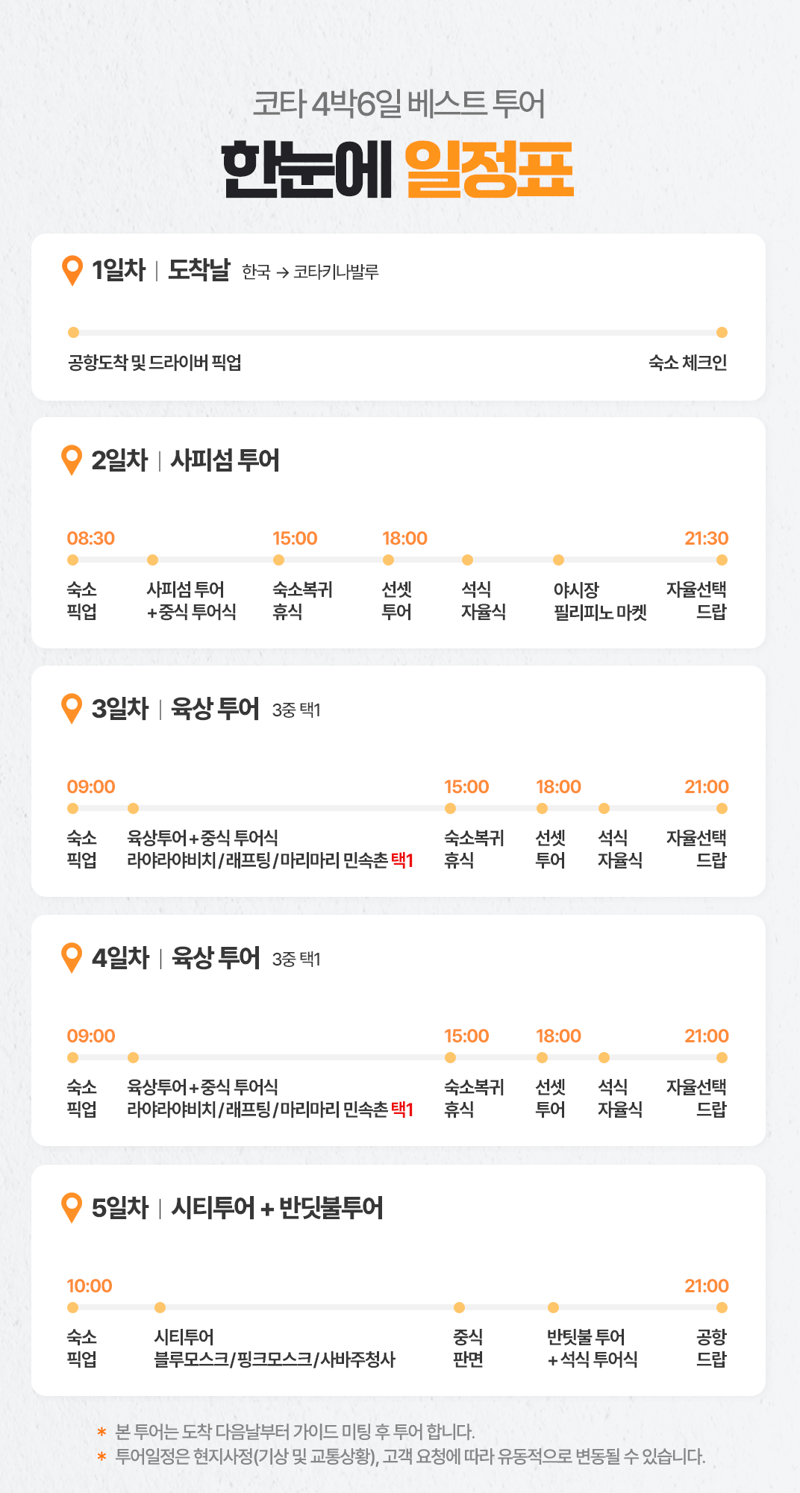Click the 중식 판면 timeline dot on 5일차
800x1493 pixels.
tap(460, 1307)
